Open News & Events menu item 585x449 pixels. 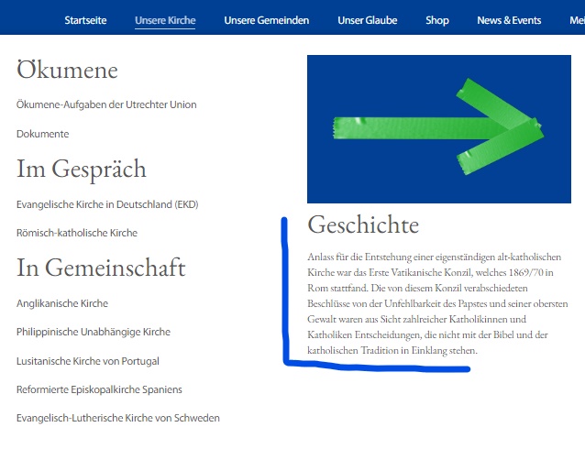point(509,20)
